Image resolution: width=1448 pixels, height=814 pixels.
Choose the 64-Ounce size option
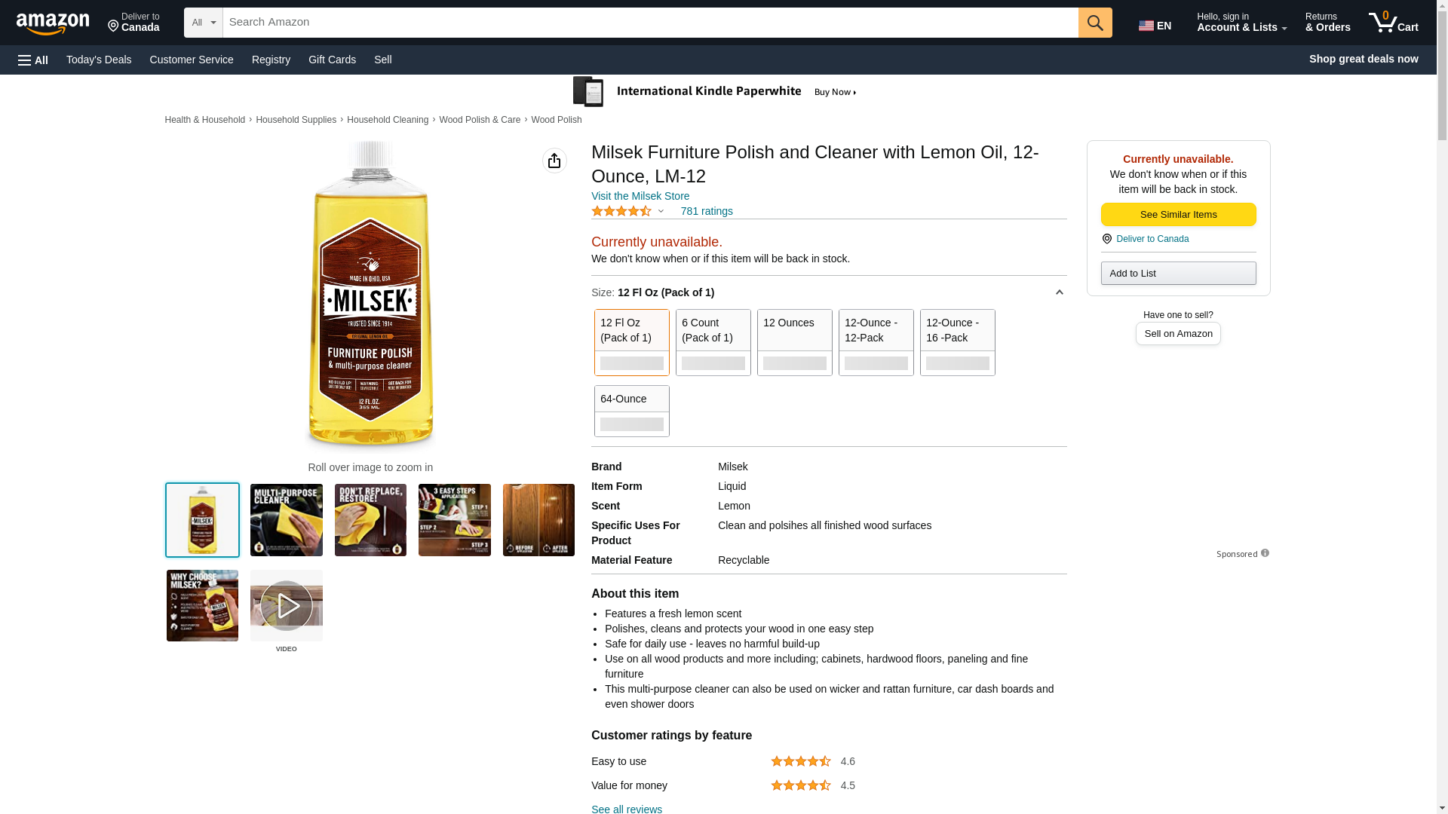tap(631, 411)
